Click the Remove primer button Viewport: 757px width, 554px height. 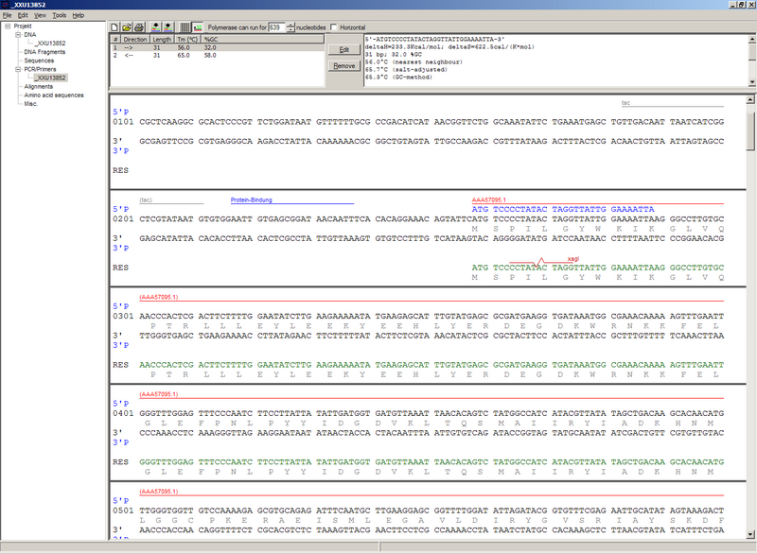point(343,66)
